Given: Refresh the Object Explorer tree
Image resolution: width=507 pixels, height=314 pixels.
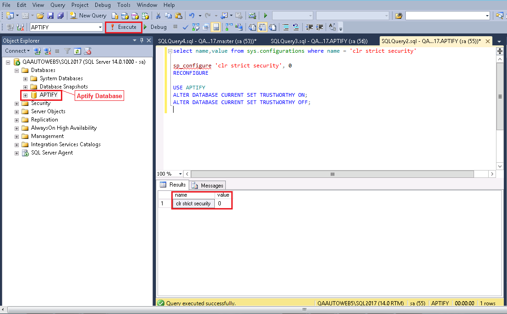Looking at the screenshot, I should pyautogui.click(x=77, y=51).
